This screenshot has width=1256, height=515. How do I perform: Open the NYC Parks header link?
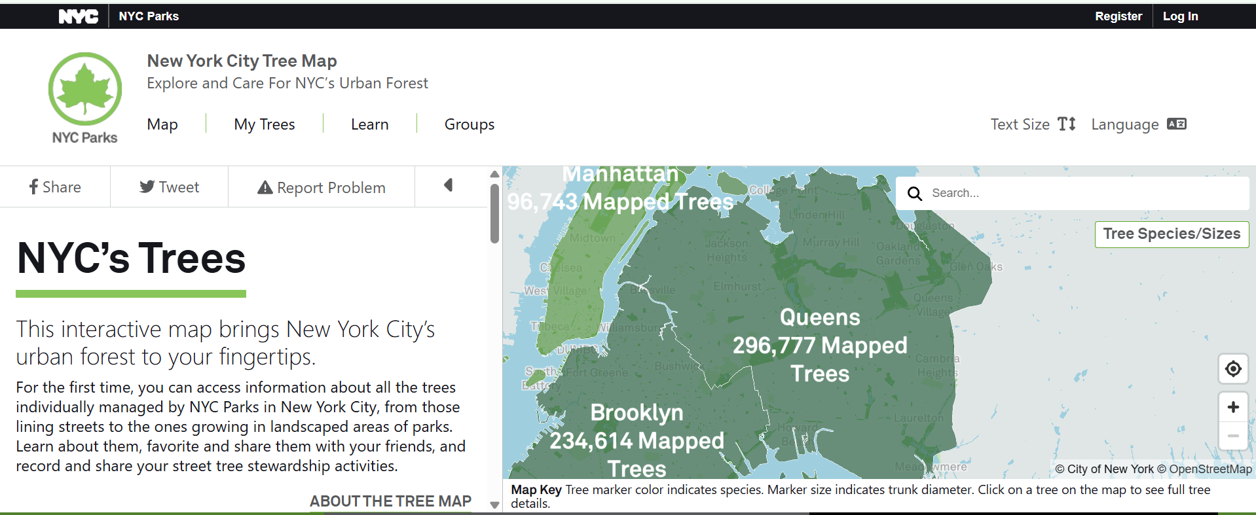(149, 16)
